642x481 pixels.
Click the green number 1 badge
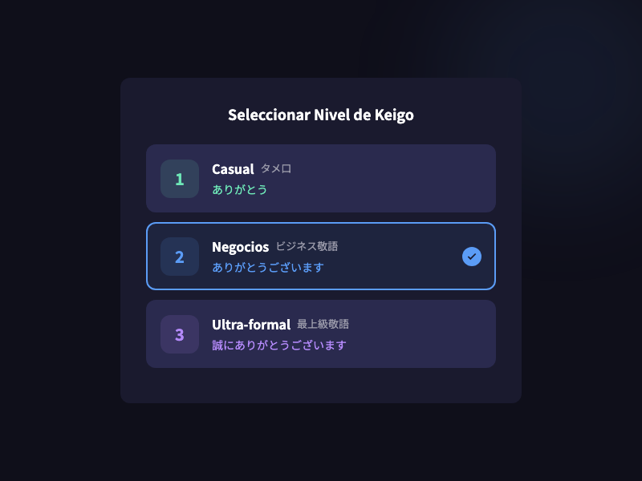tap(179, 179)
